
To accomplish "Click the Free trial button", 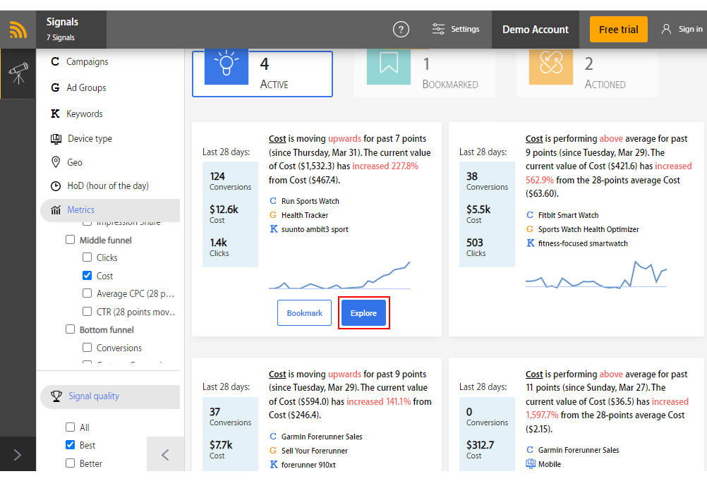I will click(618, 30).
